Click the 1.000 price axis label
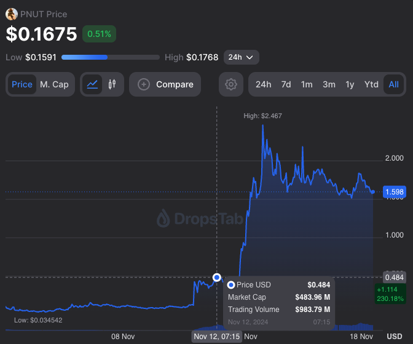The height and width of the screenshot is (344, 413). click(x=395, y=235)
